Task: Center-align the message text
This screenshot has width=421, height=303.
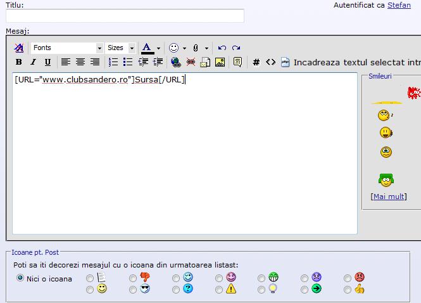Action: (x=80, y=62)
